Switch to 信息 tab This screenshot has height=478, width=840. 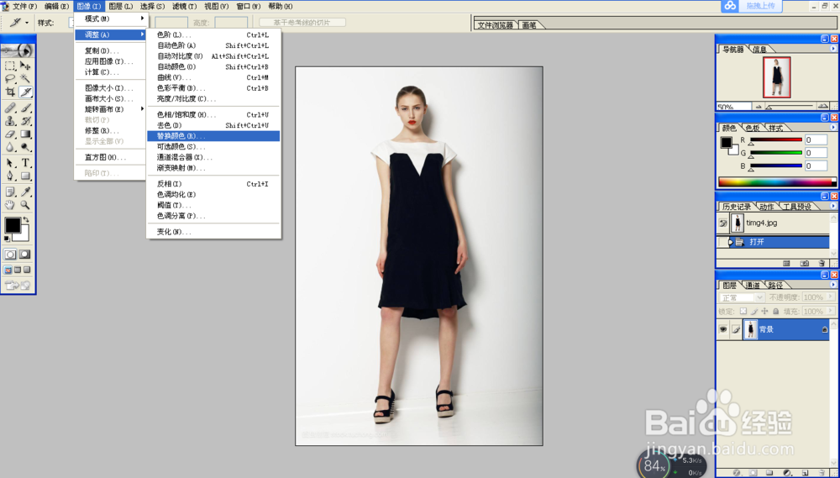[x=759, y=50]
